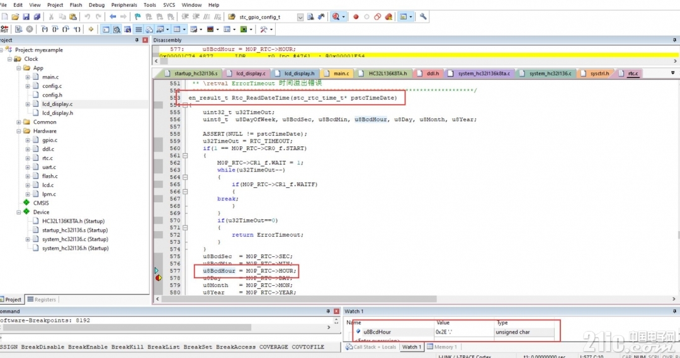The width and height of the screenshot is (680, 358).
Task: Select the u8BcdHour watch entry
Action: pos(377,332)
